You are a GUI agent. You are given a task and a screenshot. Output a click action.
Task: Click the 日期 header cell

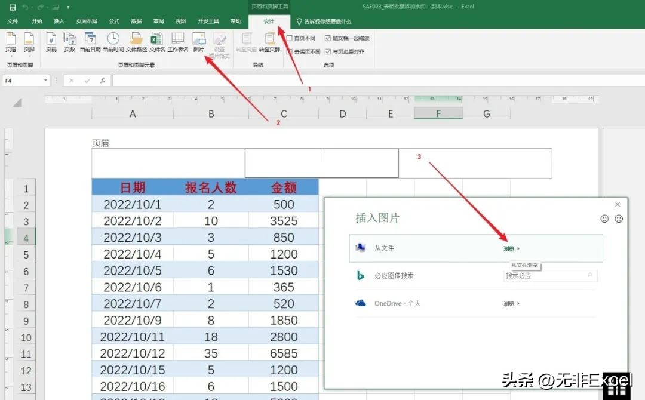click(x=133, y=187)
